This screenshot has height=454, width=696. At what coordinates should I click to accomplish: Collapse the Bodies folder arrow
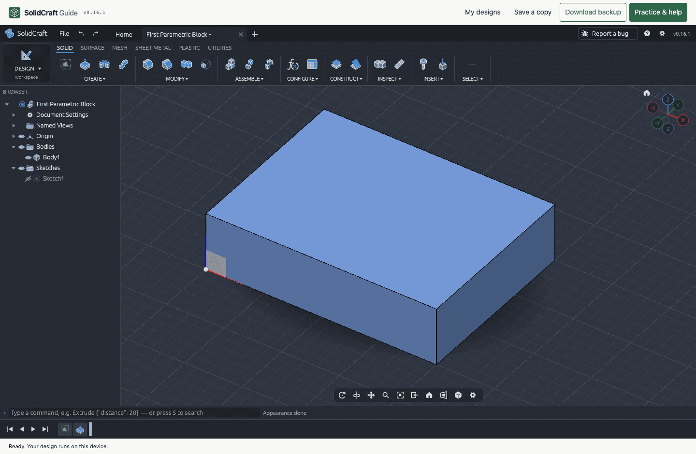(x=14, y=147)
